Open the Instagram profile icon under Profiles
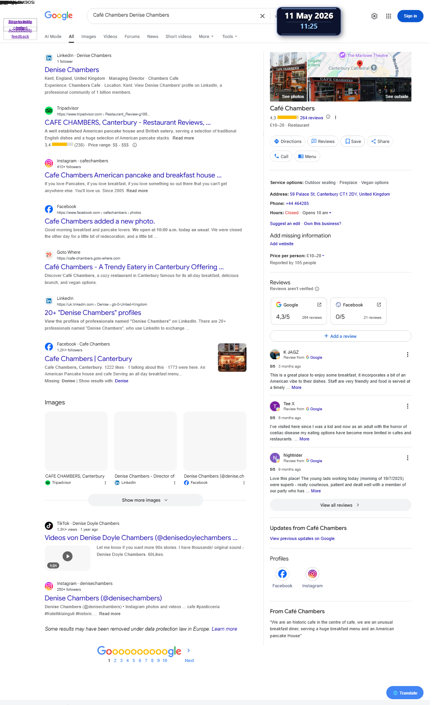Viewport: 435px width, 705px height. pyautogui.click(x=312, y=574)
